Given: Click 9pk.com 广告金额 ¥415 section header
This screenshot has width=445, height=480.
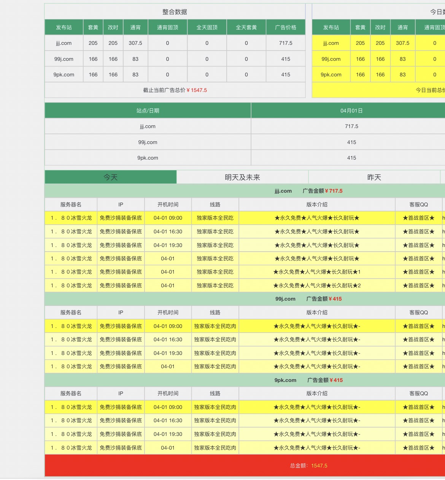Looking at the screenshot, I should 308,380.
